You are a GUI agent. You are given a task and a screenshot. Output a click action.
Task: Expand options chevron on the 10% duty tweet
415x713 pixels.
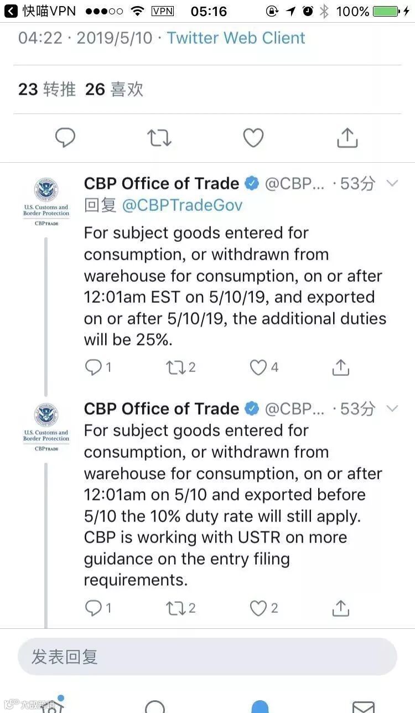392,409
